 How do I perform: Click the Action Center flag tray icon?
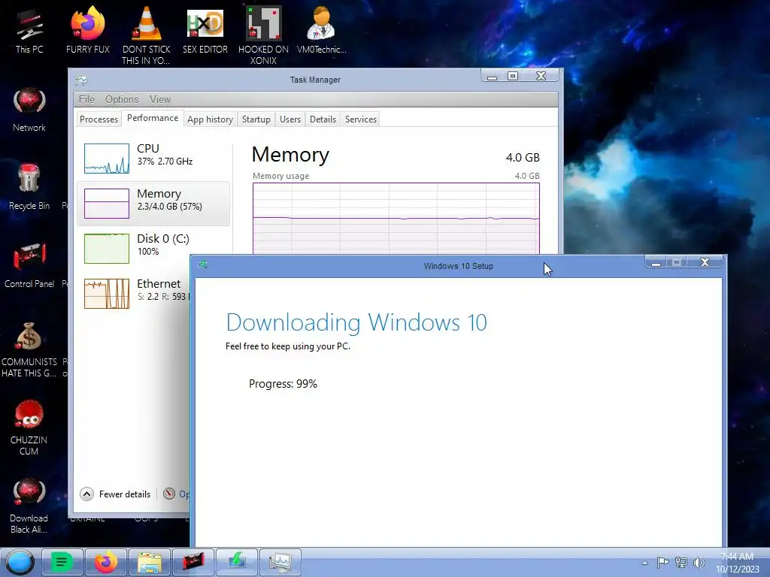[662, 562]
